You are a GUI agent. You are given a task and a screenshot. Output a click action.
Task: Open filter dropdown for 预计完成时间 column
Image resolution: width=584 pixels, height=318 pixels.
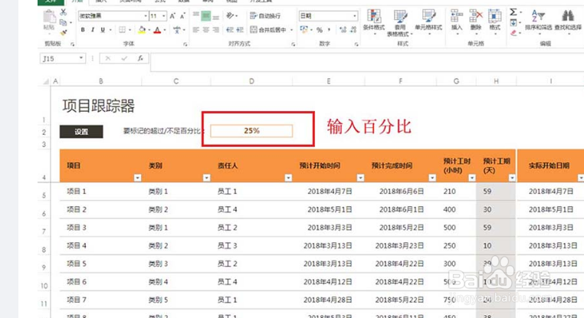(432, 178)
